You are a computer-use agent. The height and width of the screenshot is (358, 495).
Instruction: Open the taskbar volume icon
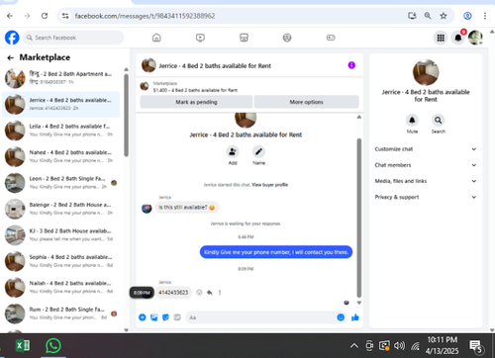399,346
